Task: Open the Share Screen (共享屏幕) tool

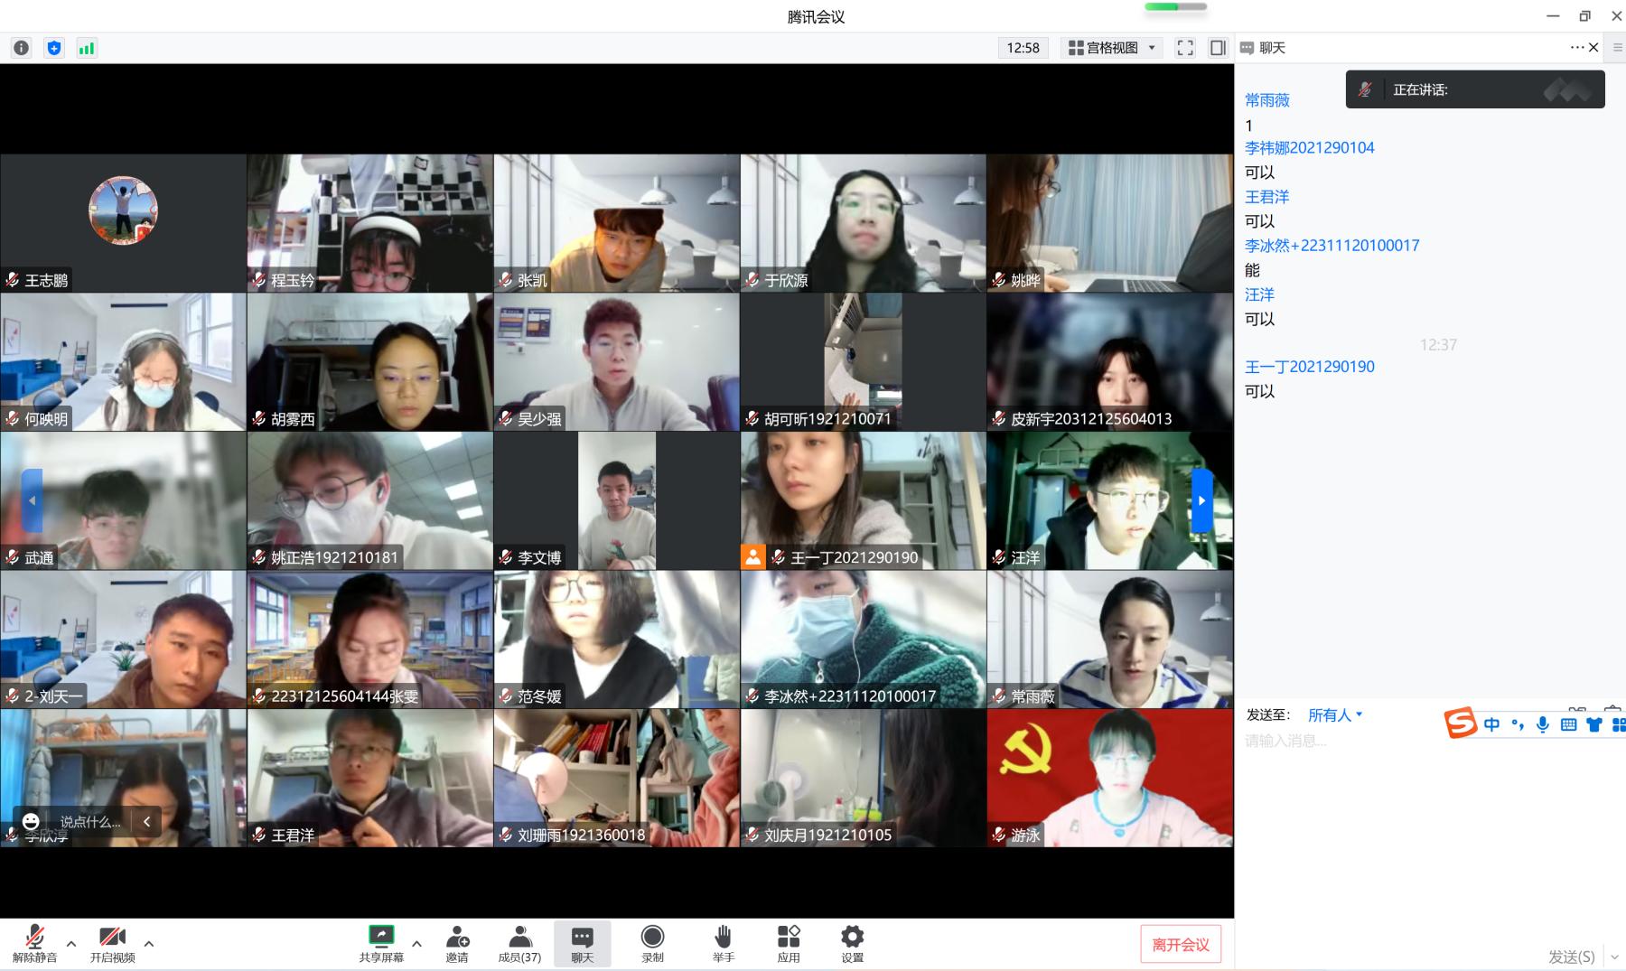Action: click(381, 943)
